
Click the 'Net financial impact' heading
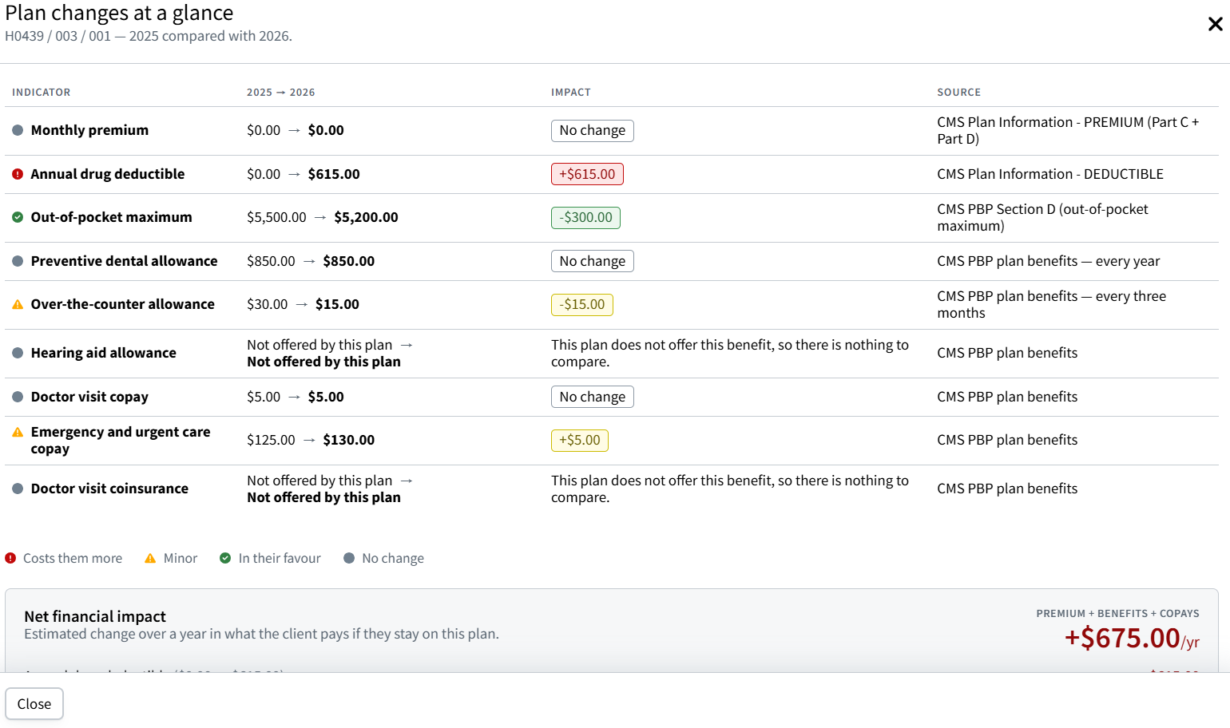[95, 616]
